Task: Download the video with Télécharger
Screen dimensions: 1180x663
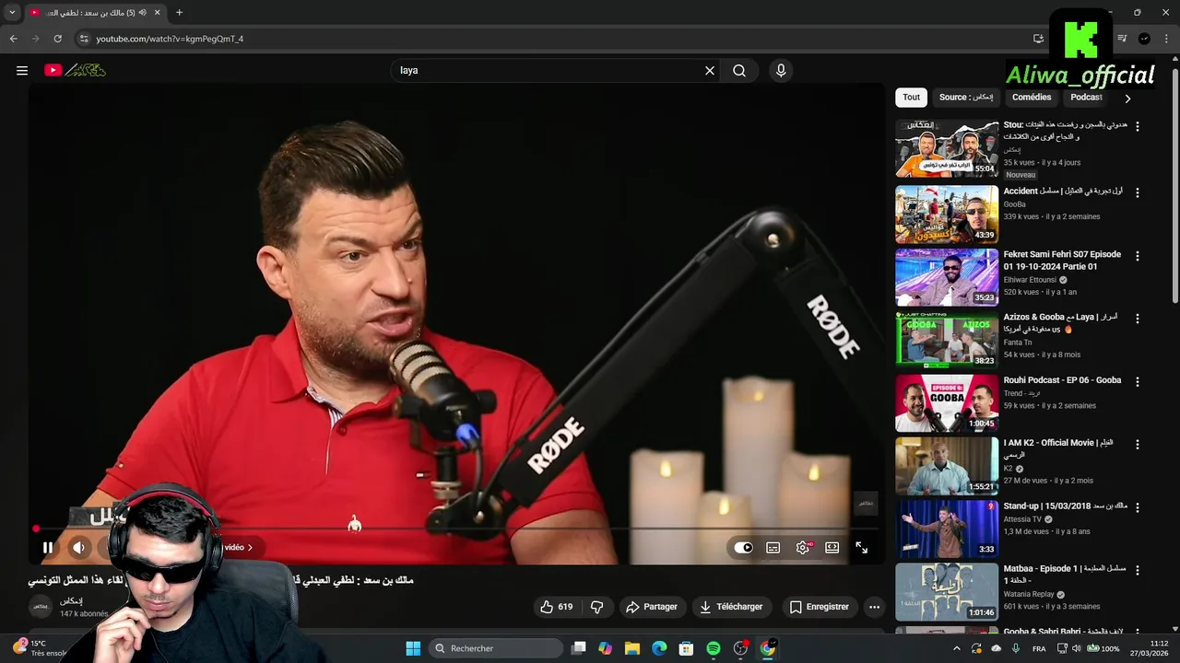Action: [x=731, y=607]
